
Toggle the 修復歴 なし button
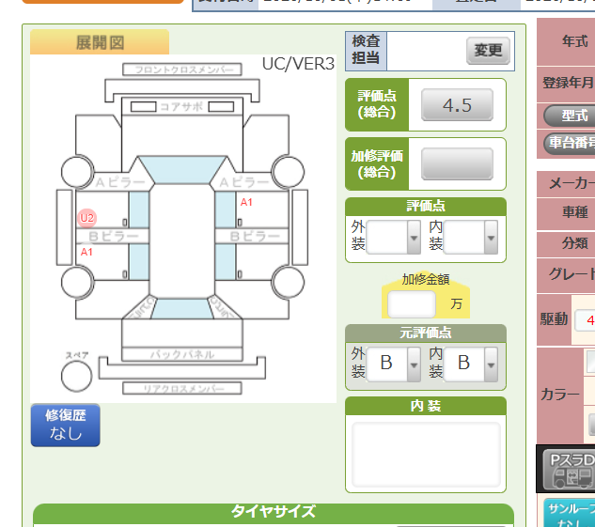(x=65, y=425)
